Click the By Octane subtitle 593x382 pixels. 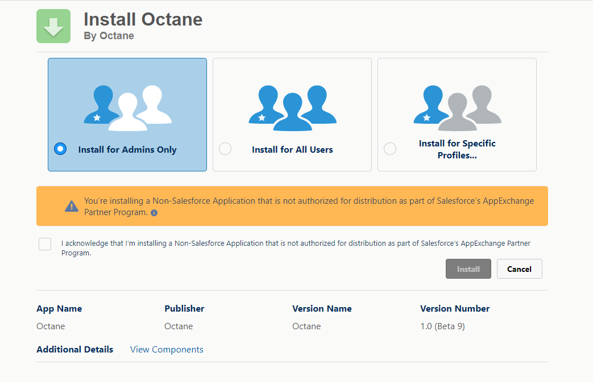click(x=109, y=36)
